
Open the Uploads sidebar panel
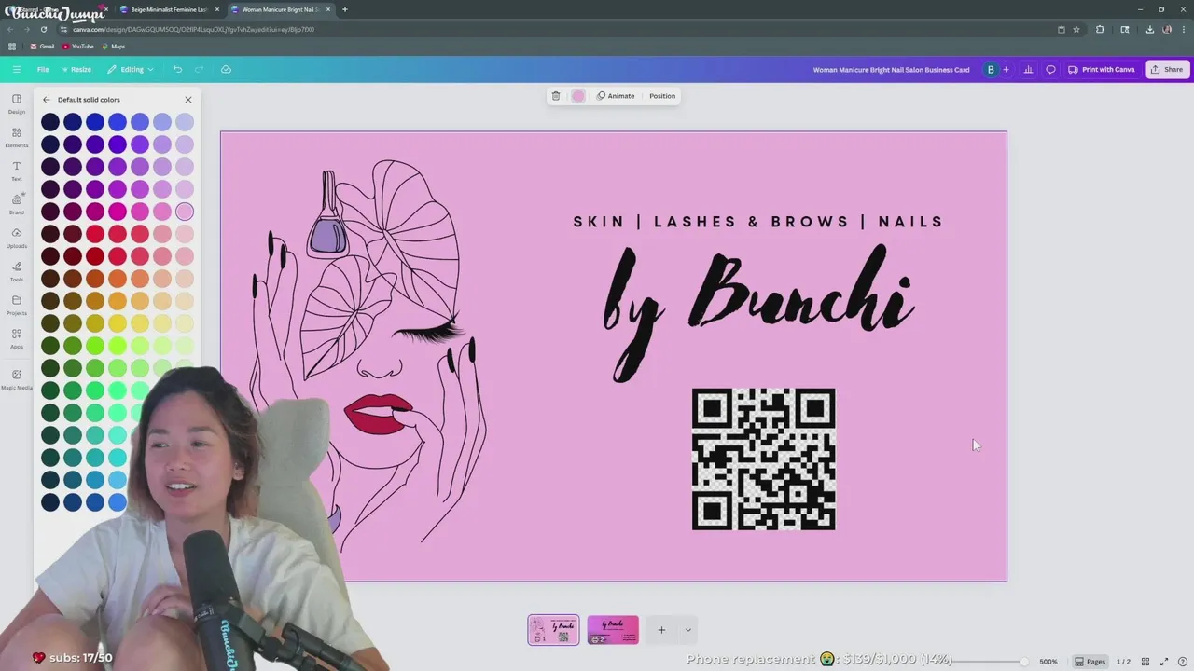point(17,238)
